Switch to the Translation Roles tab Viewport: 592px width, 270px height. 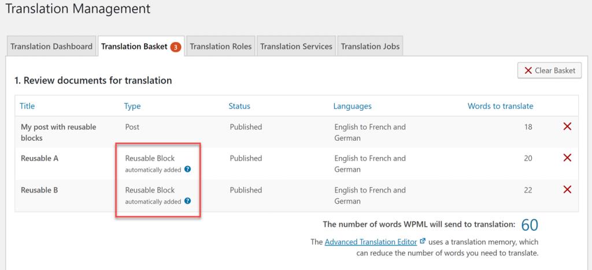click(220, 47)
